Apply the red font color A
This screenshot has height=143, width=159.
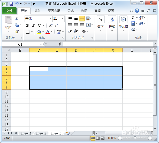(48, 32)
